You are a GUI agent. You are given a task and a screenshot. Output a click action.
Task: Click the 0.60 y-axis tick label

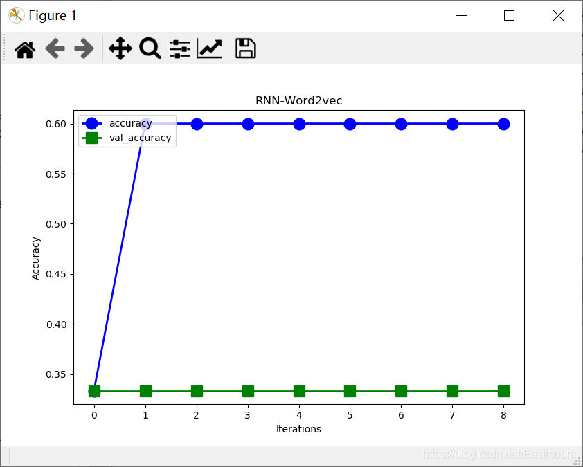click(56, 124)
